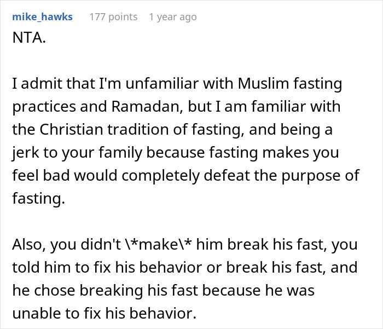The height and width of the screenshot is (329, 383).
Task: Click the "1 year ago" timestamp
Action: pos(172,17)
